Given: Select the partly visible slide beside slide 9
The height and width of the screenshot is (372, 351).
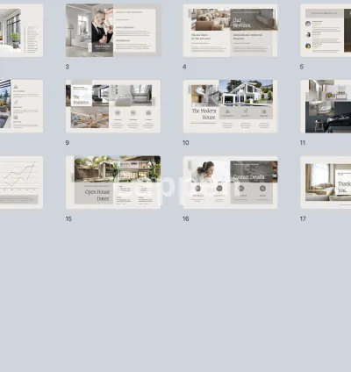Looking at the screenshot, I should click(x=21, y=106).
